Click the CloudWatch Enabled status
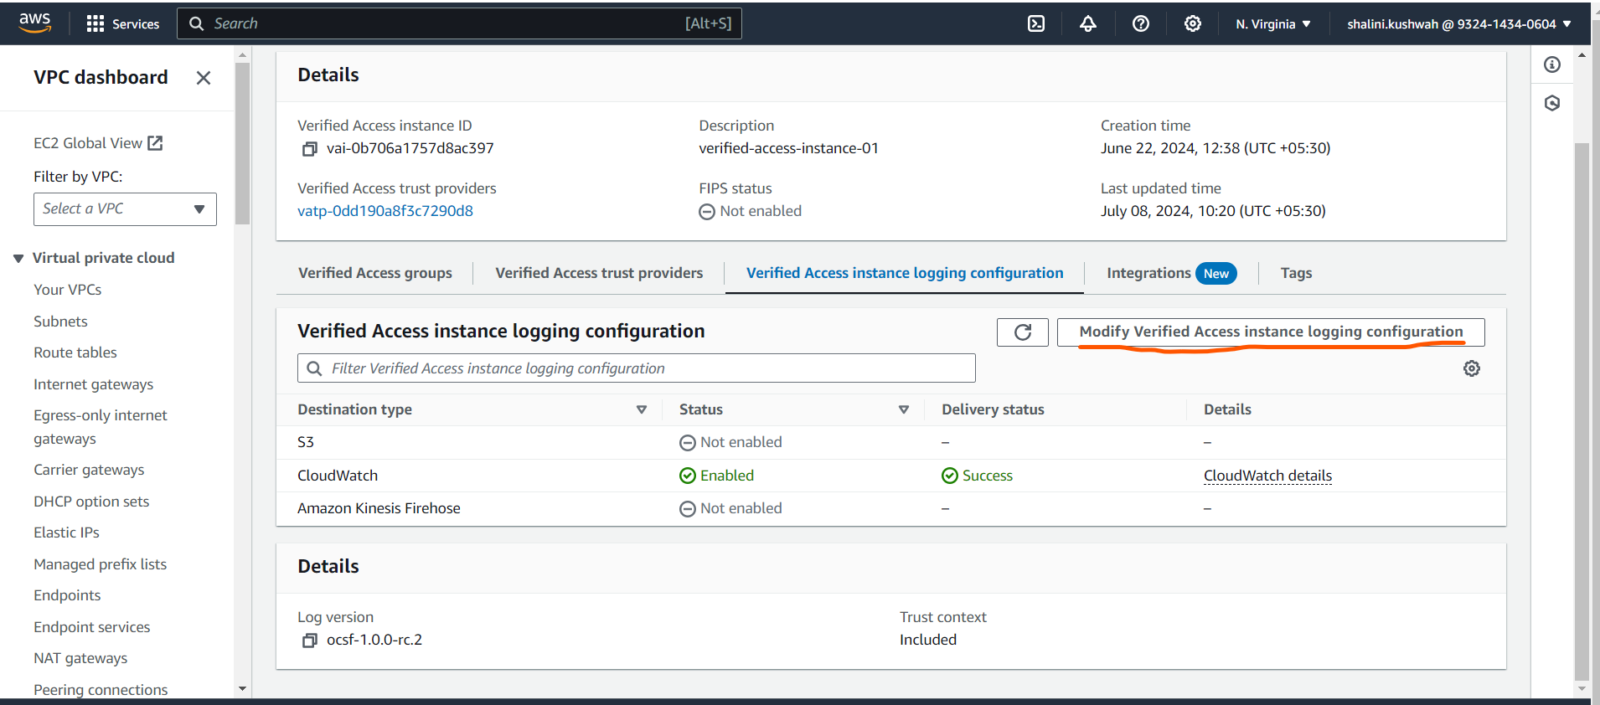This screenshot has width=1600, height=705. [x=717, y=476]
